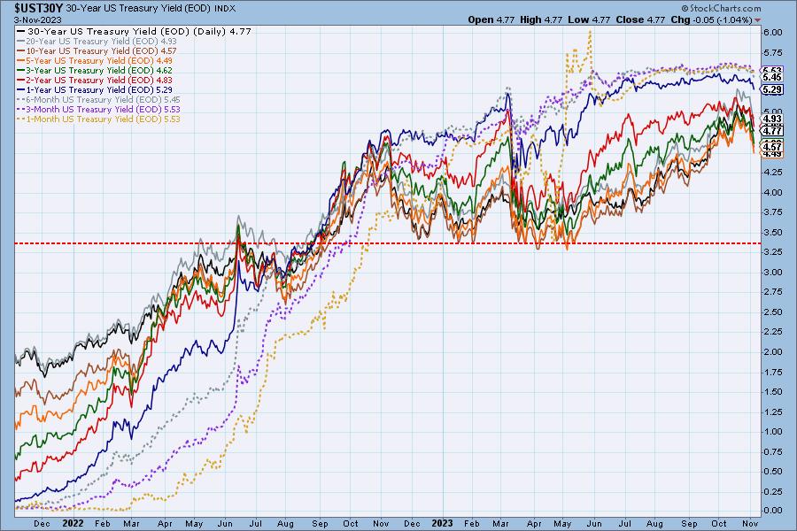
Task: Click the 4.25 y-axis label
Action: click(772, 173)
